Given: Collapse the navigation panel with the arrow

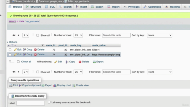Looking at the screenshot, I should tap(8, 1).
